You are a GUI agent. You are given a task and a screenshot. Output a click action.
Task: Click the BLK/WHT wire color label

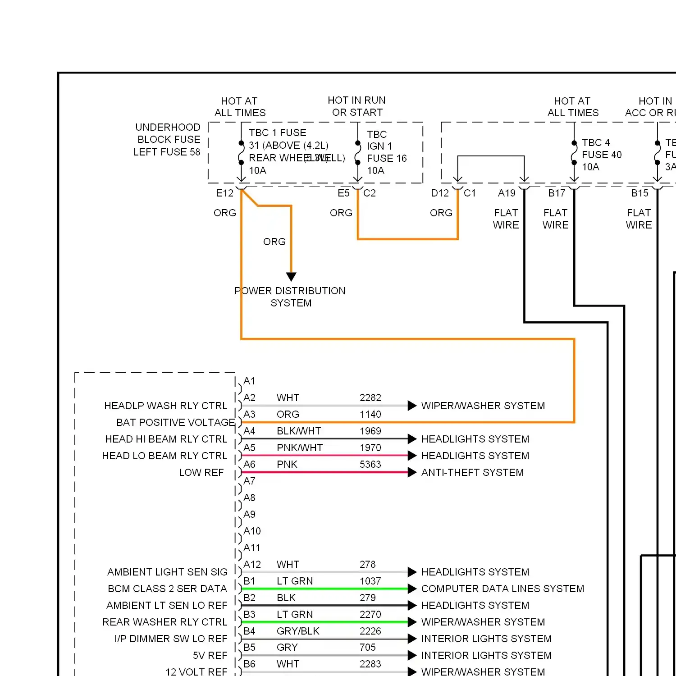tap(299, 431)
